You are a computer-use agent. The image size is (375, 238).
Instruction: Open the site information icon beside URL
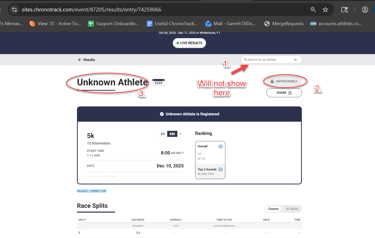pos(14,10)
